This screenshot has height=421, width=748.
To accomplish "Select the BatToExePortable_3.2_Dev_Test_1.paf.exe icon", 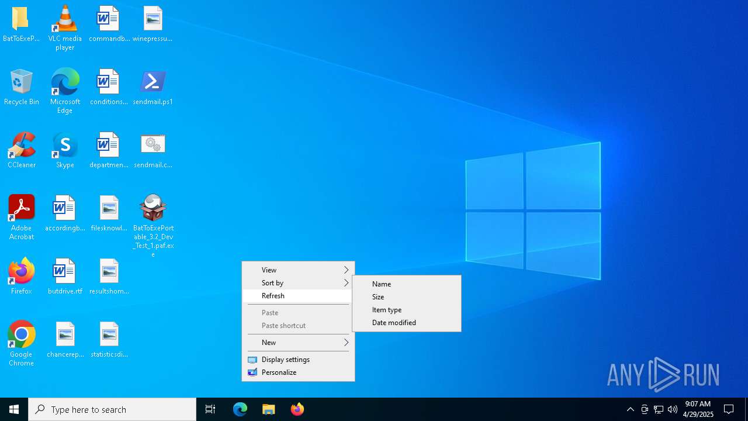I will click(x=153, y=208).
